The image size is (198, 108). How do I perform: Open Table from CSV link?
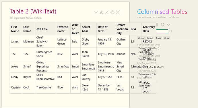point(147,74)
